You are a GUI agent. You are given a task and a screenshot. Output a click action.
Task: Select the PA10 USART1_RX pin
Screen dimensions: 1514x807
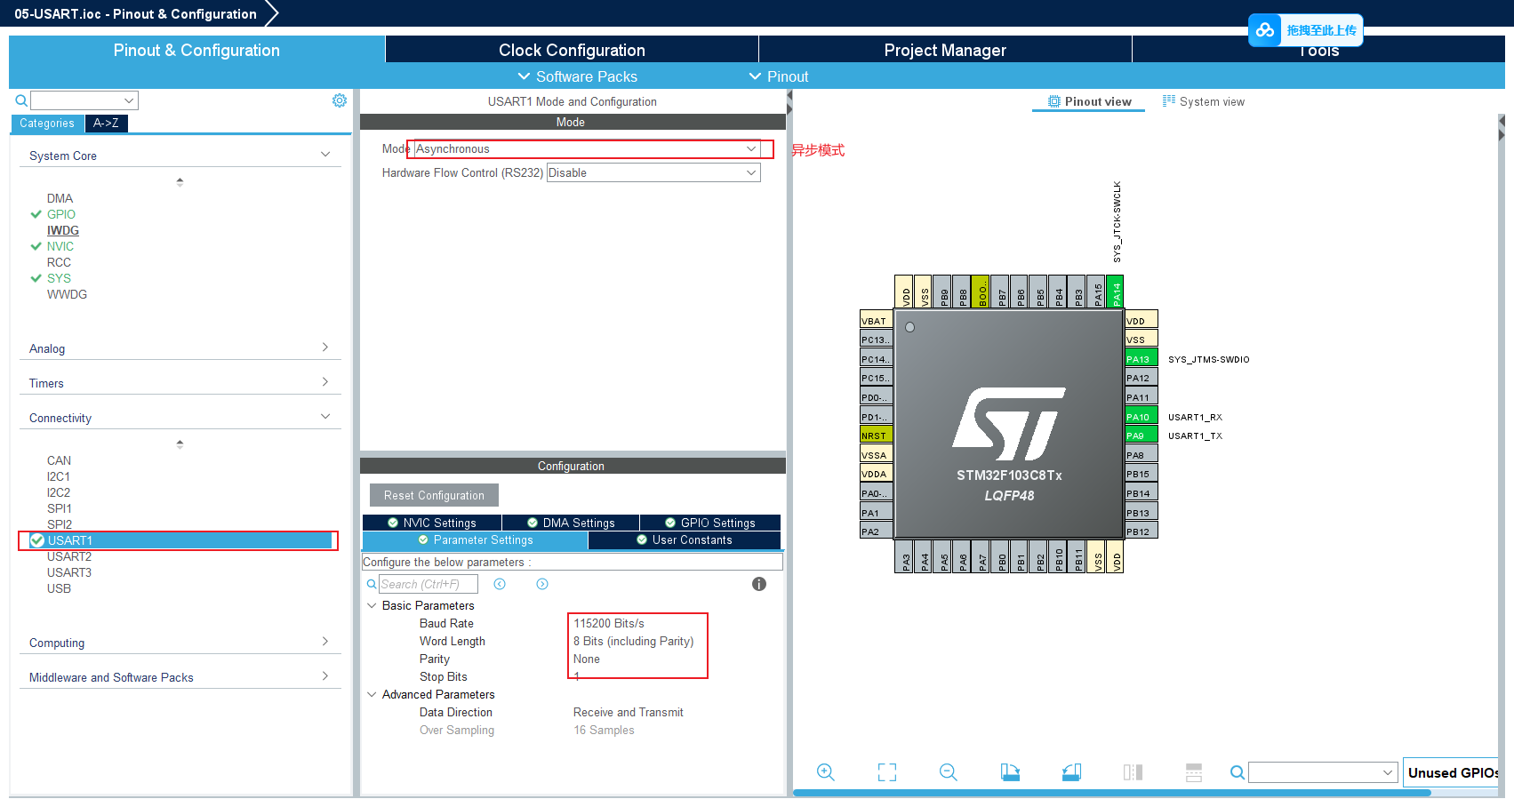pos(1142,417)
